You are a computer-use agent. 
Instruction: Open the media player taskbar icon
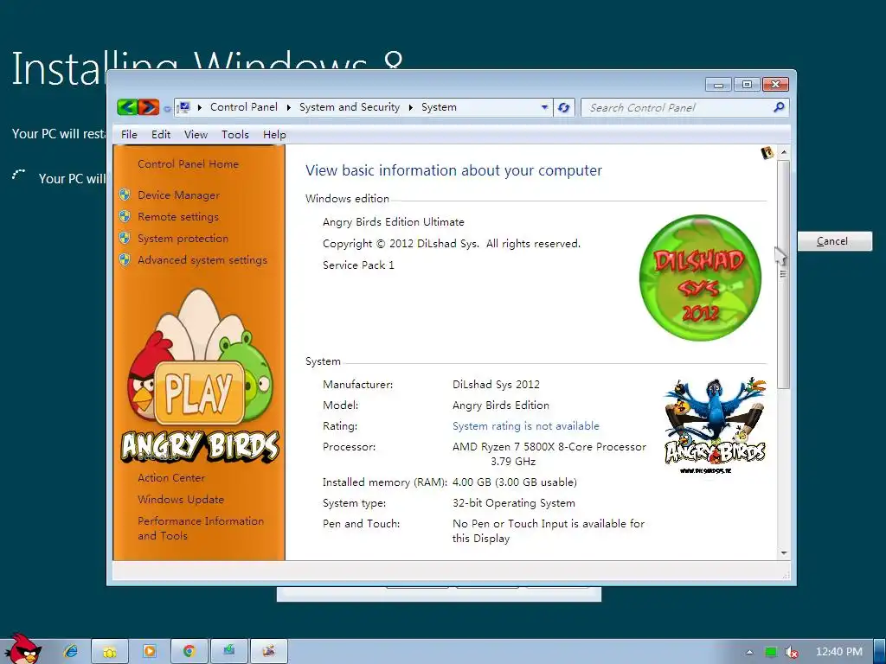pos(149,652)
